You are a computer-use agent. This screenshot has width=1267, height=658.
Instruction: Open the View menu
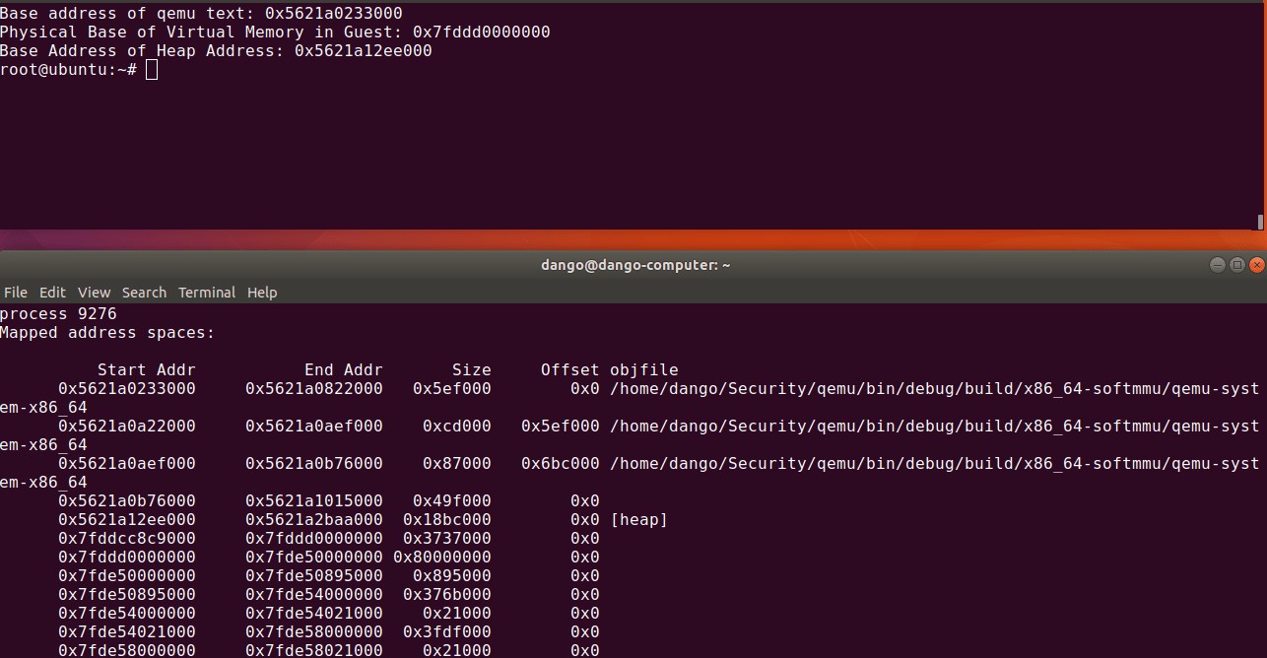coord(94,293)
